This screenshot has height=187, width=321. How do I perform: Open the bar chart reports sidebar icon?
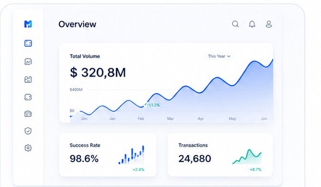28,80
